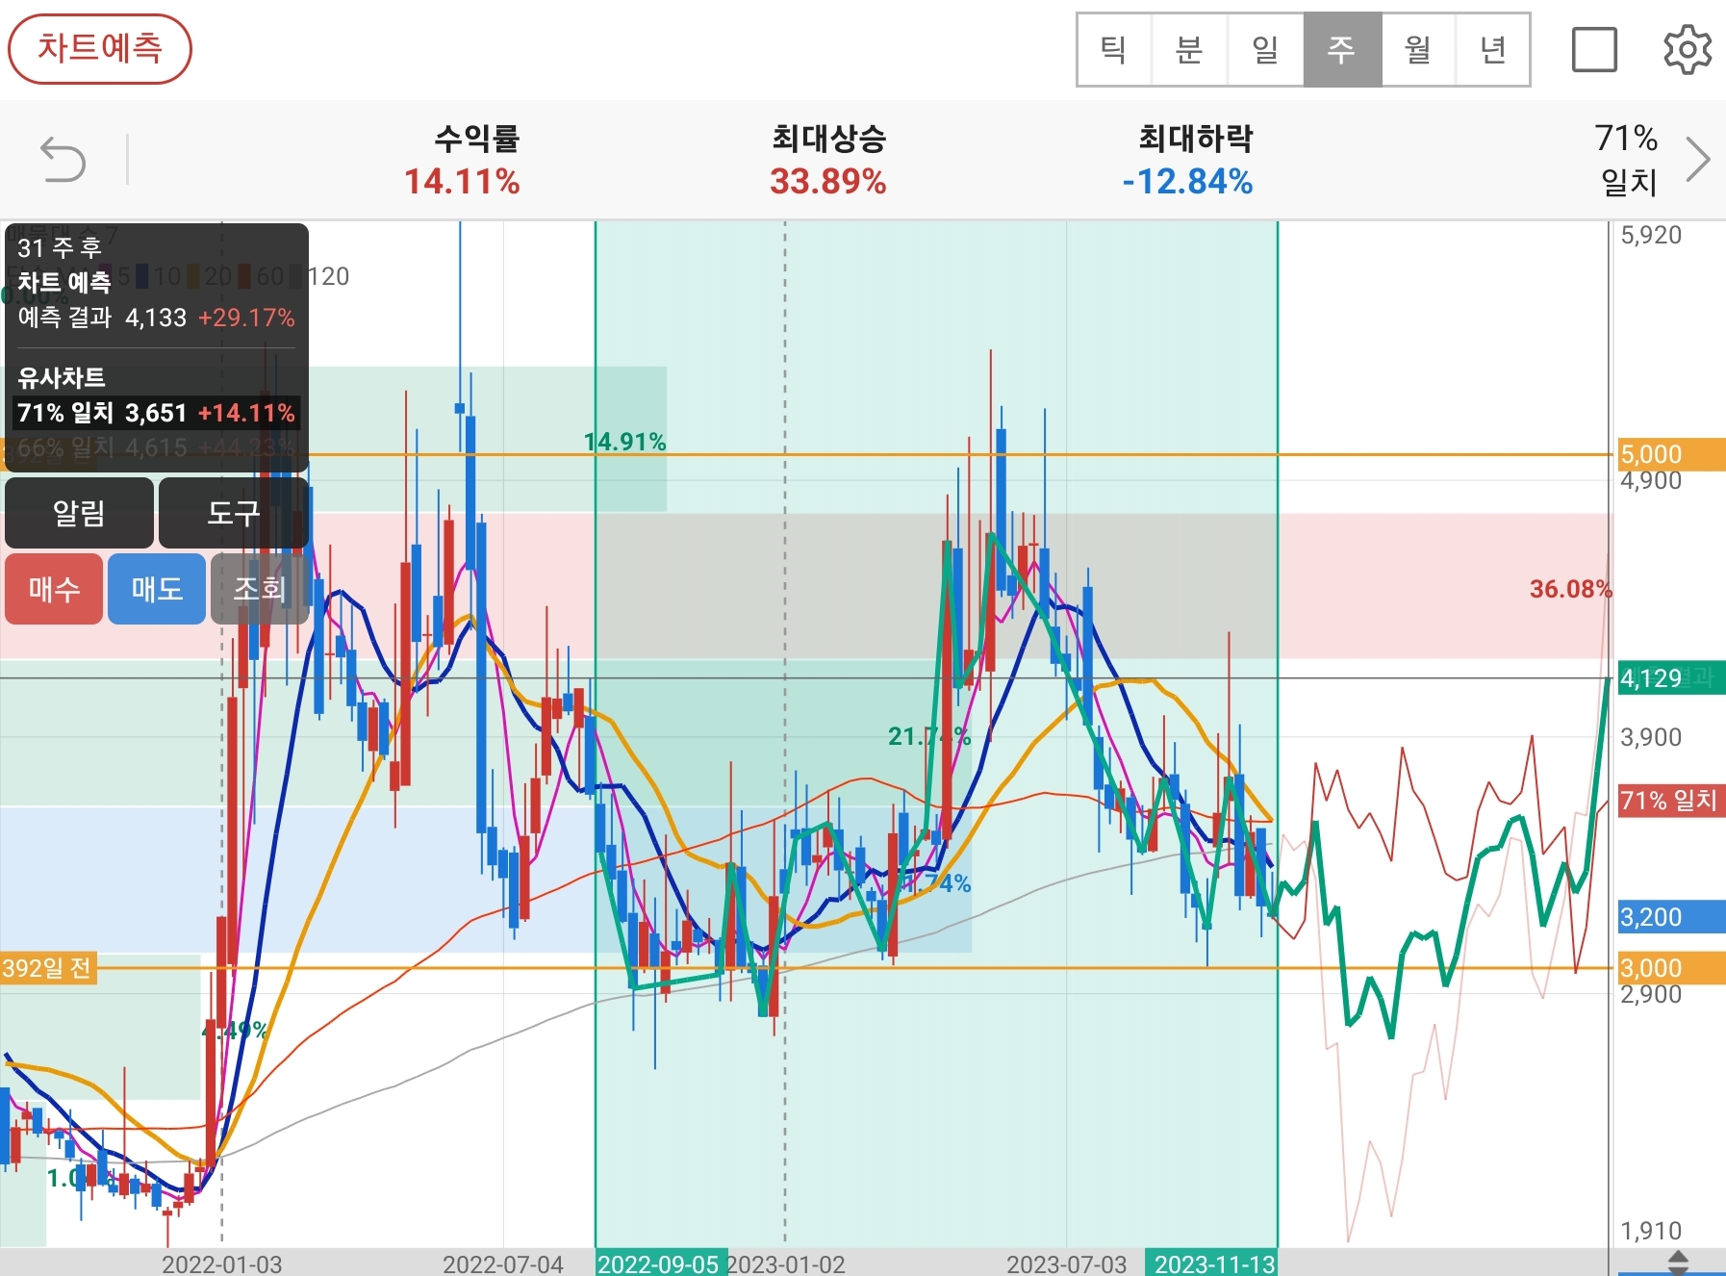Click the 최대상승 33.89% value
1726x1276 pixels.
(x=828, y=181)
